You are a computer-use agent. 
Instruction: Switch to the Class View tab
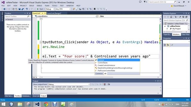[185, 34]
